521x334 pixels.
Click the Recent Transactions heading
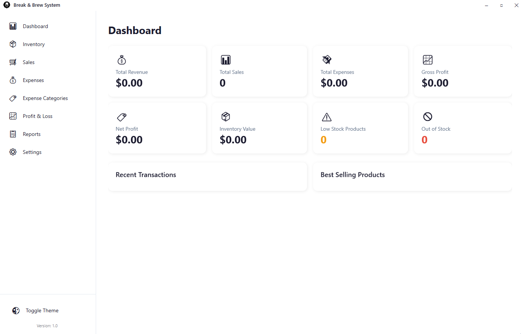click(x=146, y=175)
